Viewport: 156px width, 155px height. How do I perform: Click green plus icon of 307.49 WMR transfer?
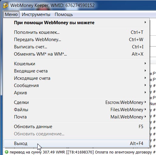(x=6, y=152)
